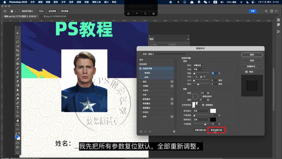Image resolution: width=282 pixels, height=159 pixels.
Task: Select the Blur tool
Action: tap(17, 90)
